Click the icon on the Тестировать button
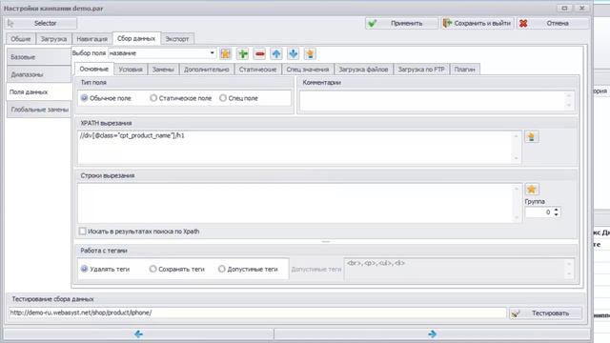610x343 pixels. pyautogui.click(x=516, y=313)
